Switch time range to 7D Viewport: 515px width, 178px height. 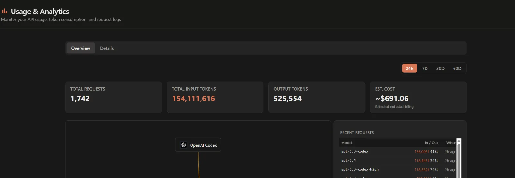pyautogui.click(x=425, y=69)
